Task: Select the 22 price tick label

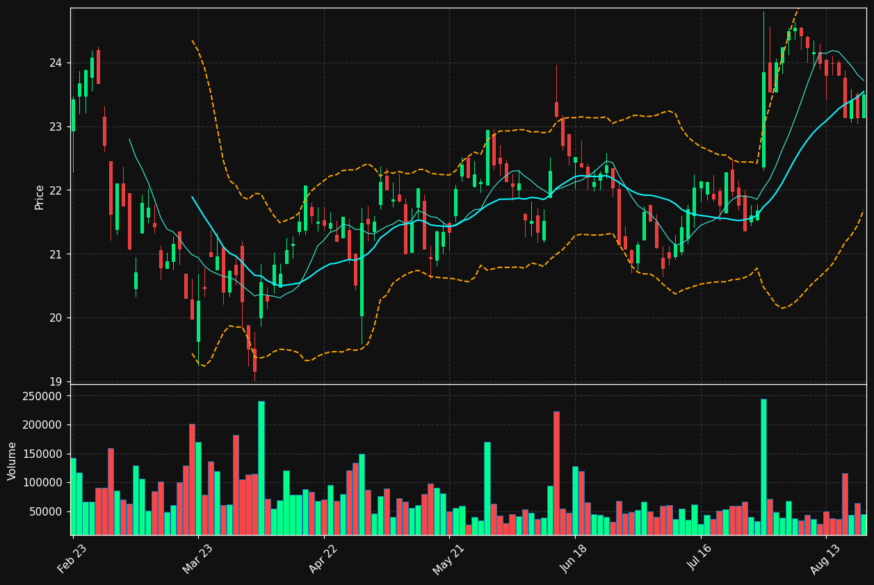Action: coord(55,190)
